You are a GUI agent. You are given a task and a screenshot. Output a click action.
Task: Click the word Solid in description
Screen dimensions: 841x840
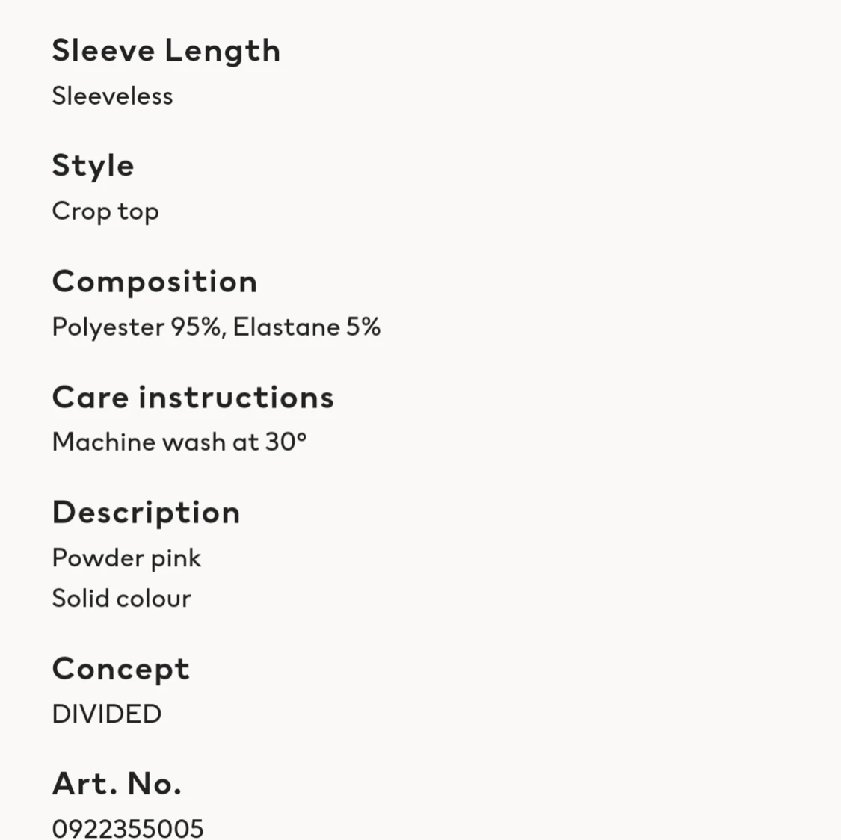(x=76, y=599)
